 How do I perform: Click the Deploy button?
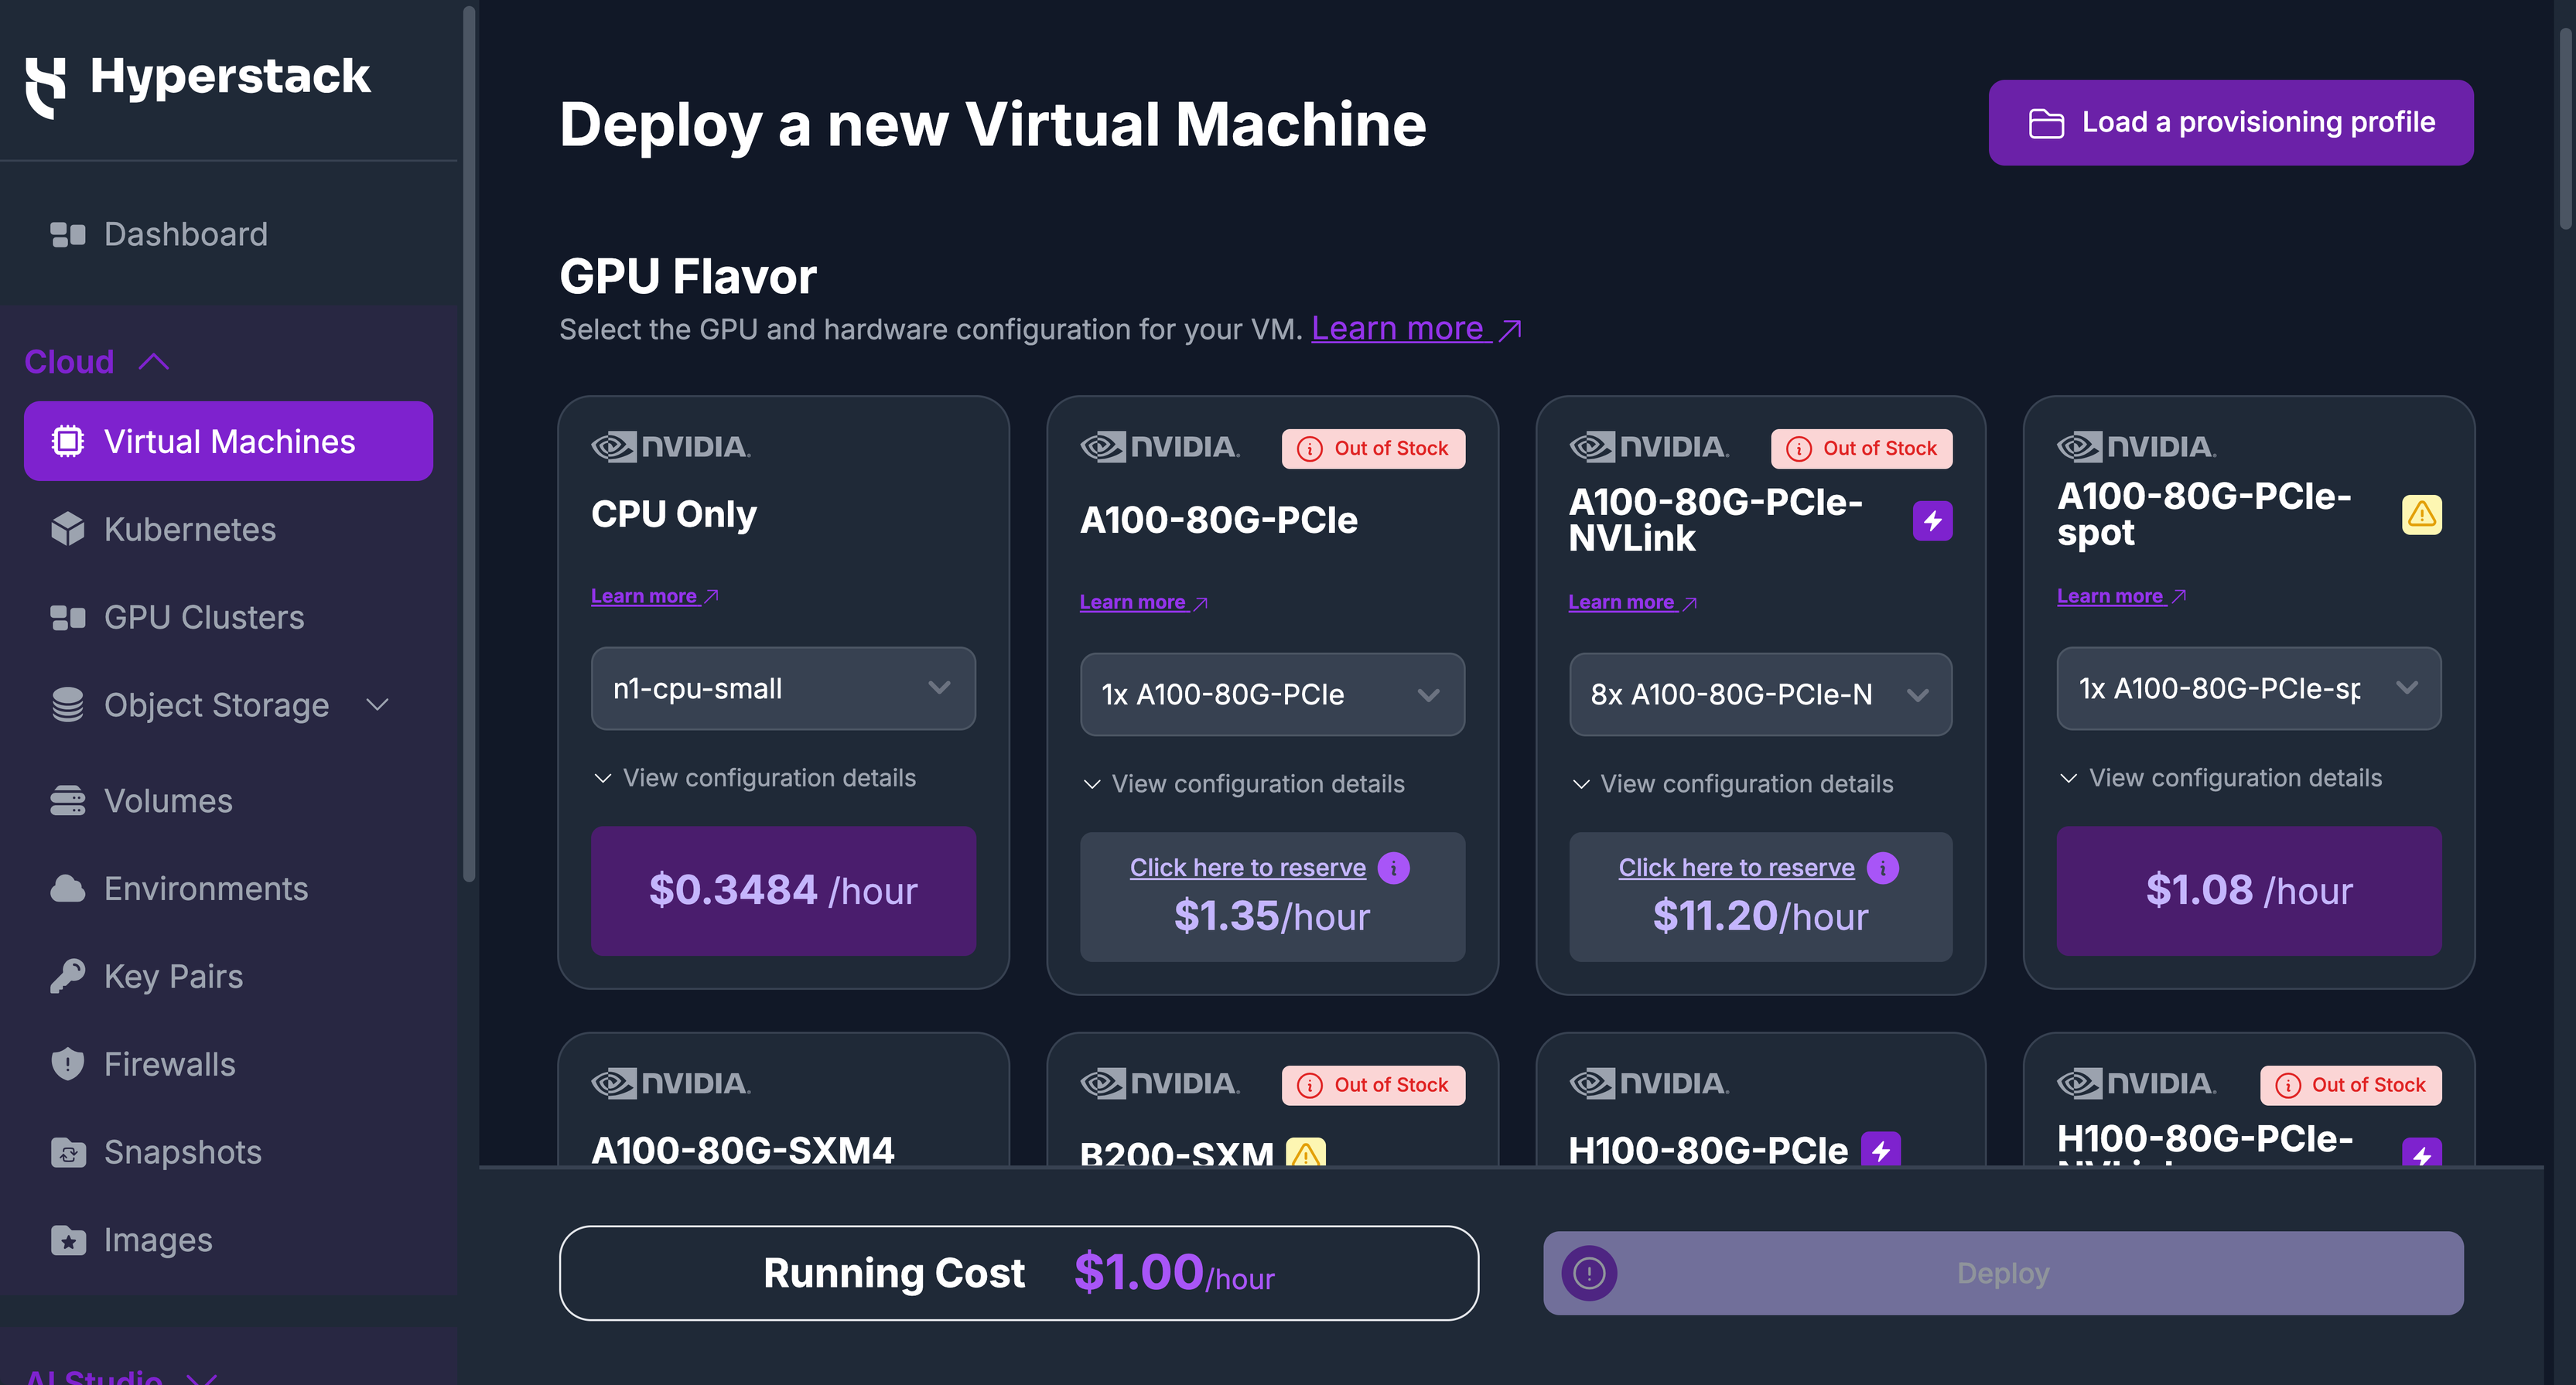[2003, 1273]
